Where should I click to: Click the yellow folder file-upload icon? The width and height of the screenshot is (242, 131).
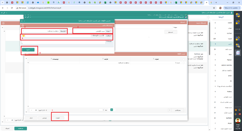tap(23, 36)
